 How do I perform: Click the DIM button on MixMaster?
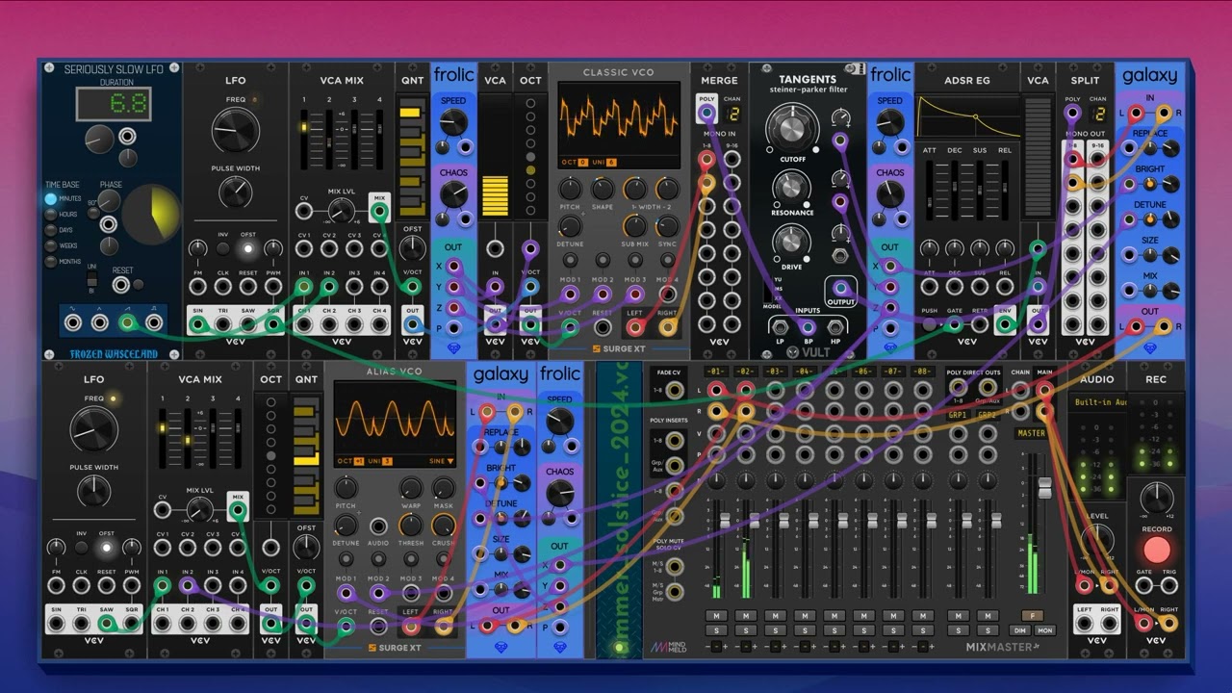[x=1019, y=630]
